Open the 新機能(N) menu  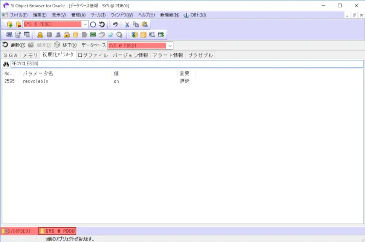tap(169, 15)
